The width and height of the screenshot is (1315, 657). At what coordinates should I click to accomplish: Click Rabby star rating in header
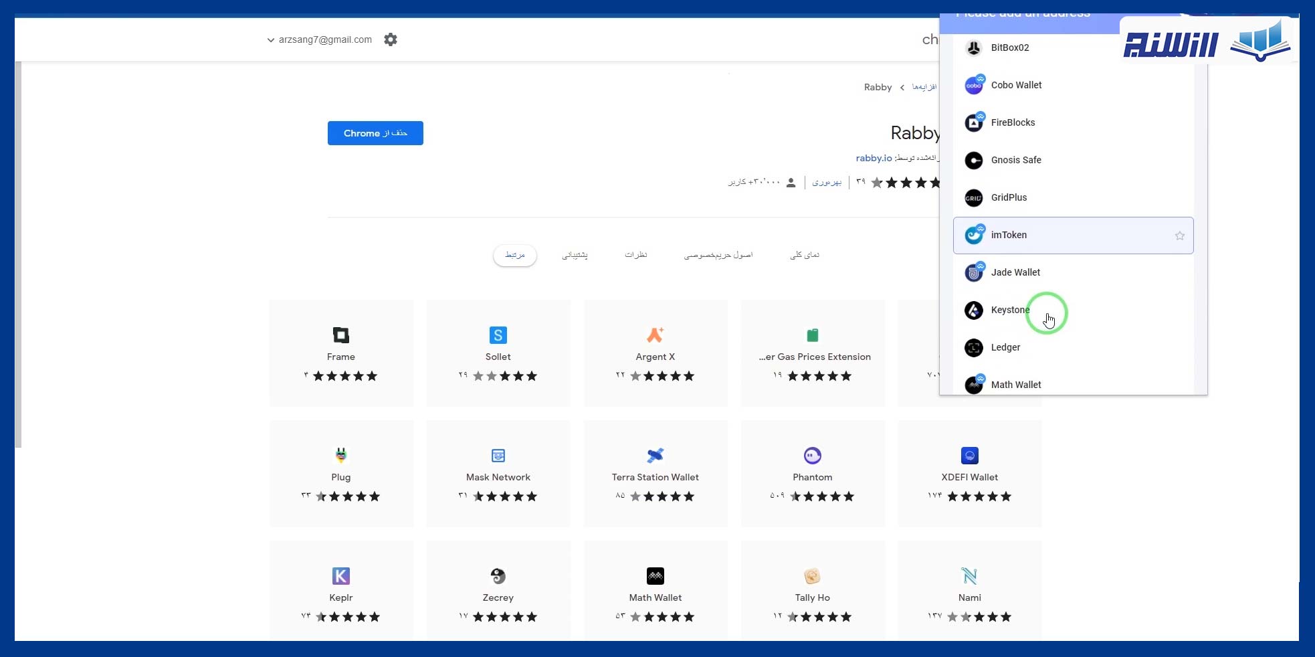906,183
